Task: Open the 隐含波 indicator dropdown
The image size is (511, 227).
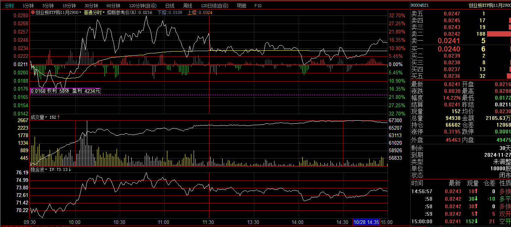Action: point(47,169)
